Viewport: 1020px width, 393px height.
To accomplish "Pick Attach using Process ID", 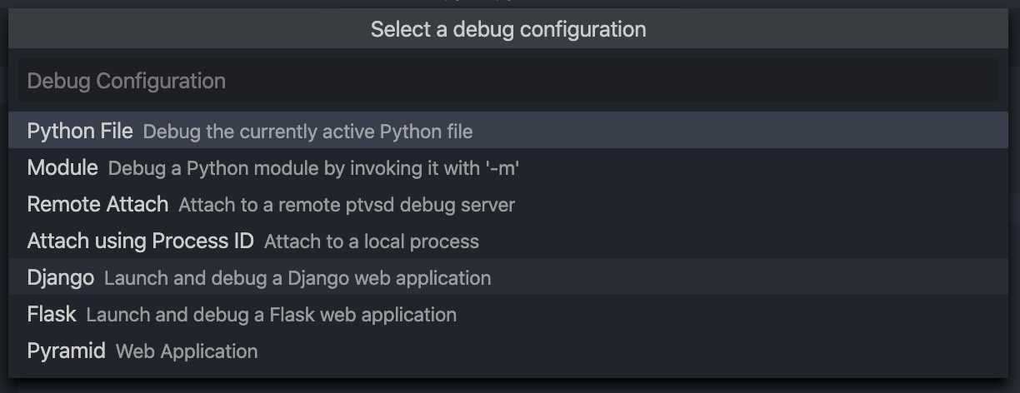I will (x=140, y=241).
